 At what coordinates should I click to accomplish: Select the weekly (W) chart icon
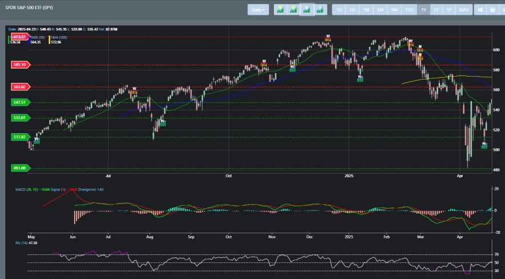(x=294, y=10)
